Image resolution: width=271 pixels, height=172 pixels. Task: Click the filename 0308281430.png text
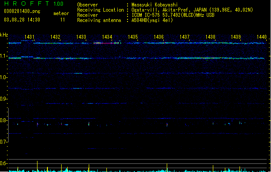click(x=22, y=11)
